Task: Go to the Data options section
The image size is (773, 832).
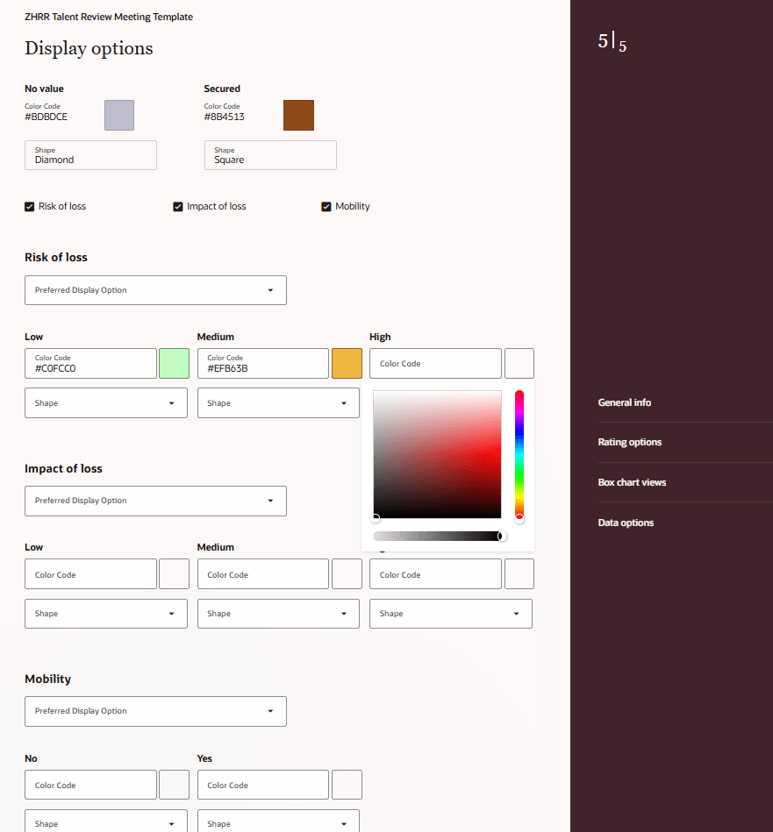Action: 624,522
